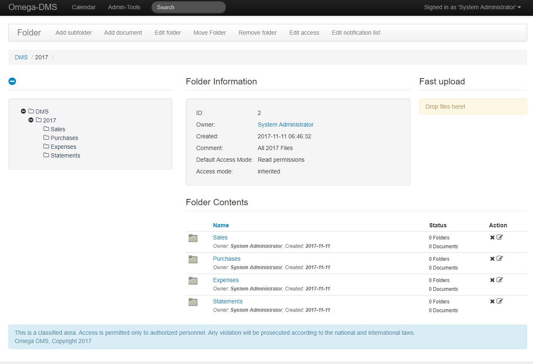Click the 'Drop files here!' upload area
This screenshot has width=533, height=364.
pos(473,107)
